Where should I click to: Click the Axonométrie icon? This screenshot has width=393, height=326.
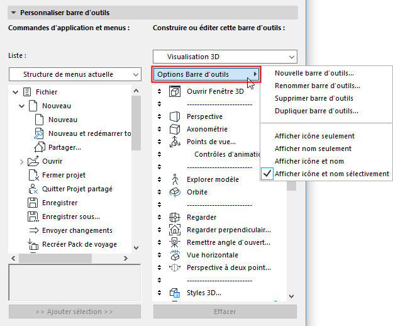pyautogui.click(x=175, y=129)
